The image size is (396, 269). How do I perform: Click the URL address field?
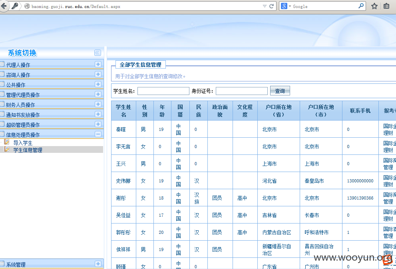point(146,6)
